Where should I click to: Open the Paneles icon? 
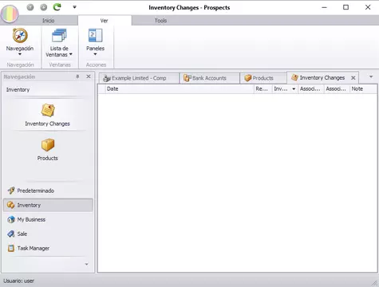pyautogui.click(x=95, y=36)
